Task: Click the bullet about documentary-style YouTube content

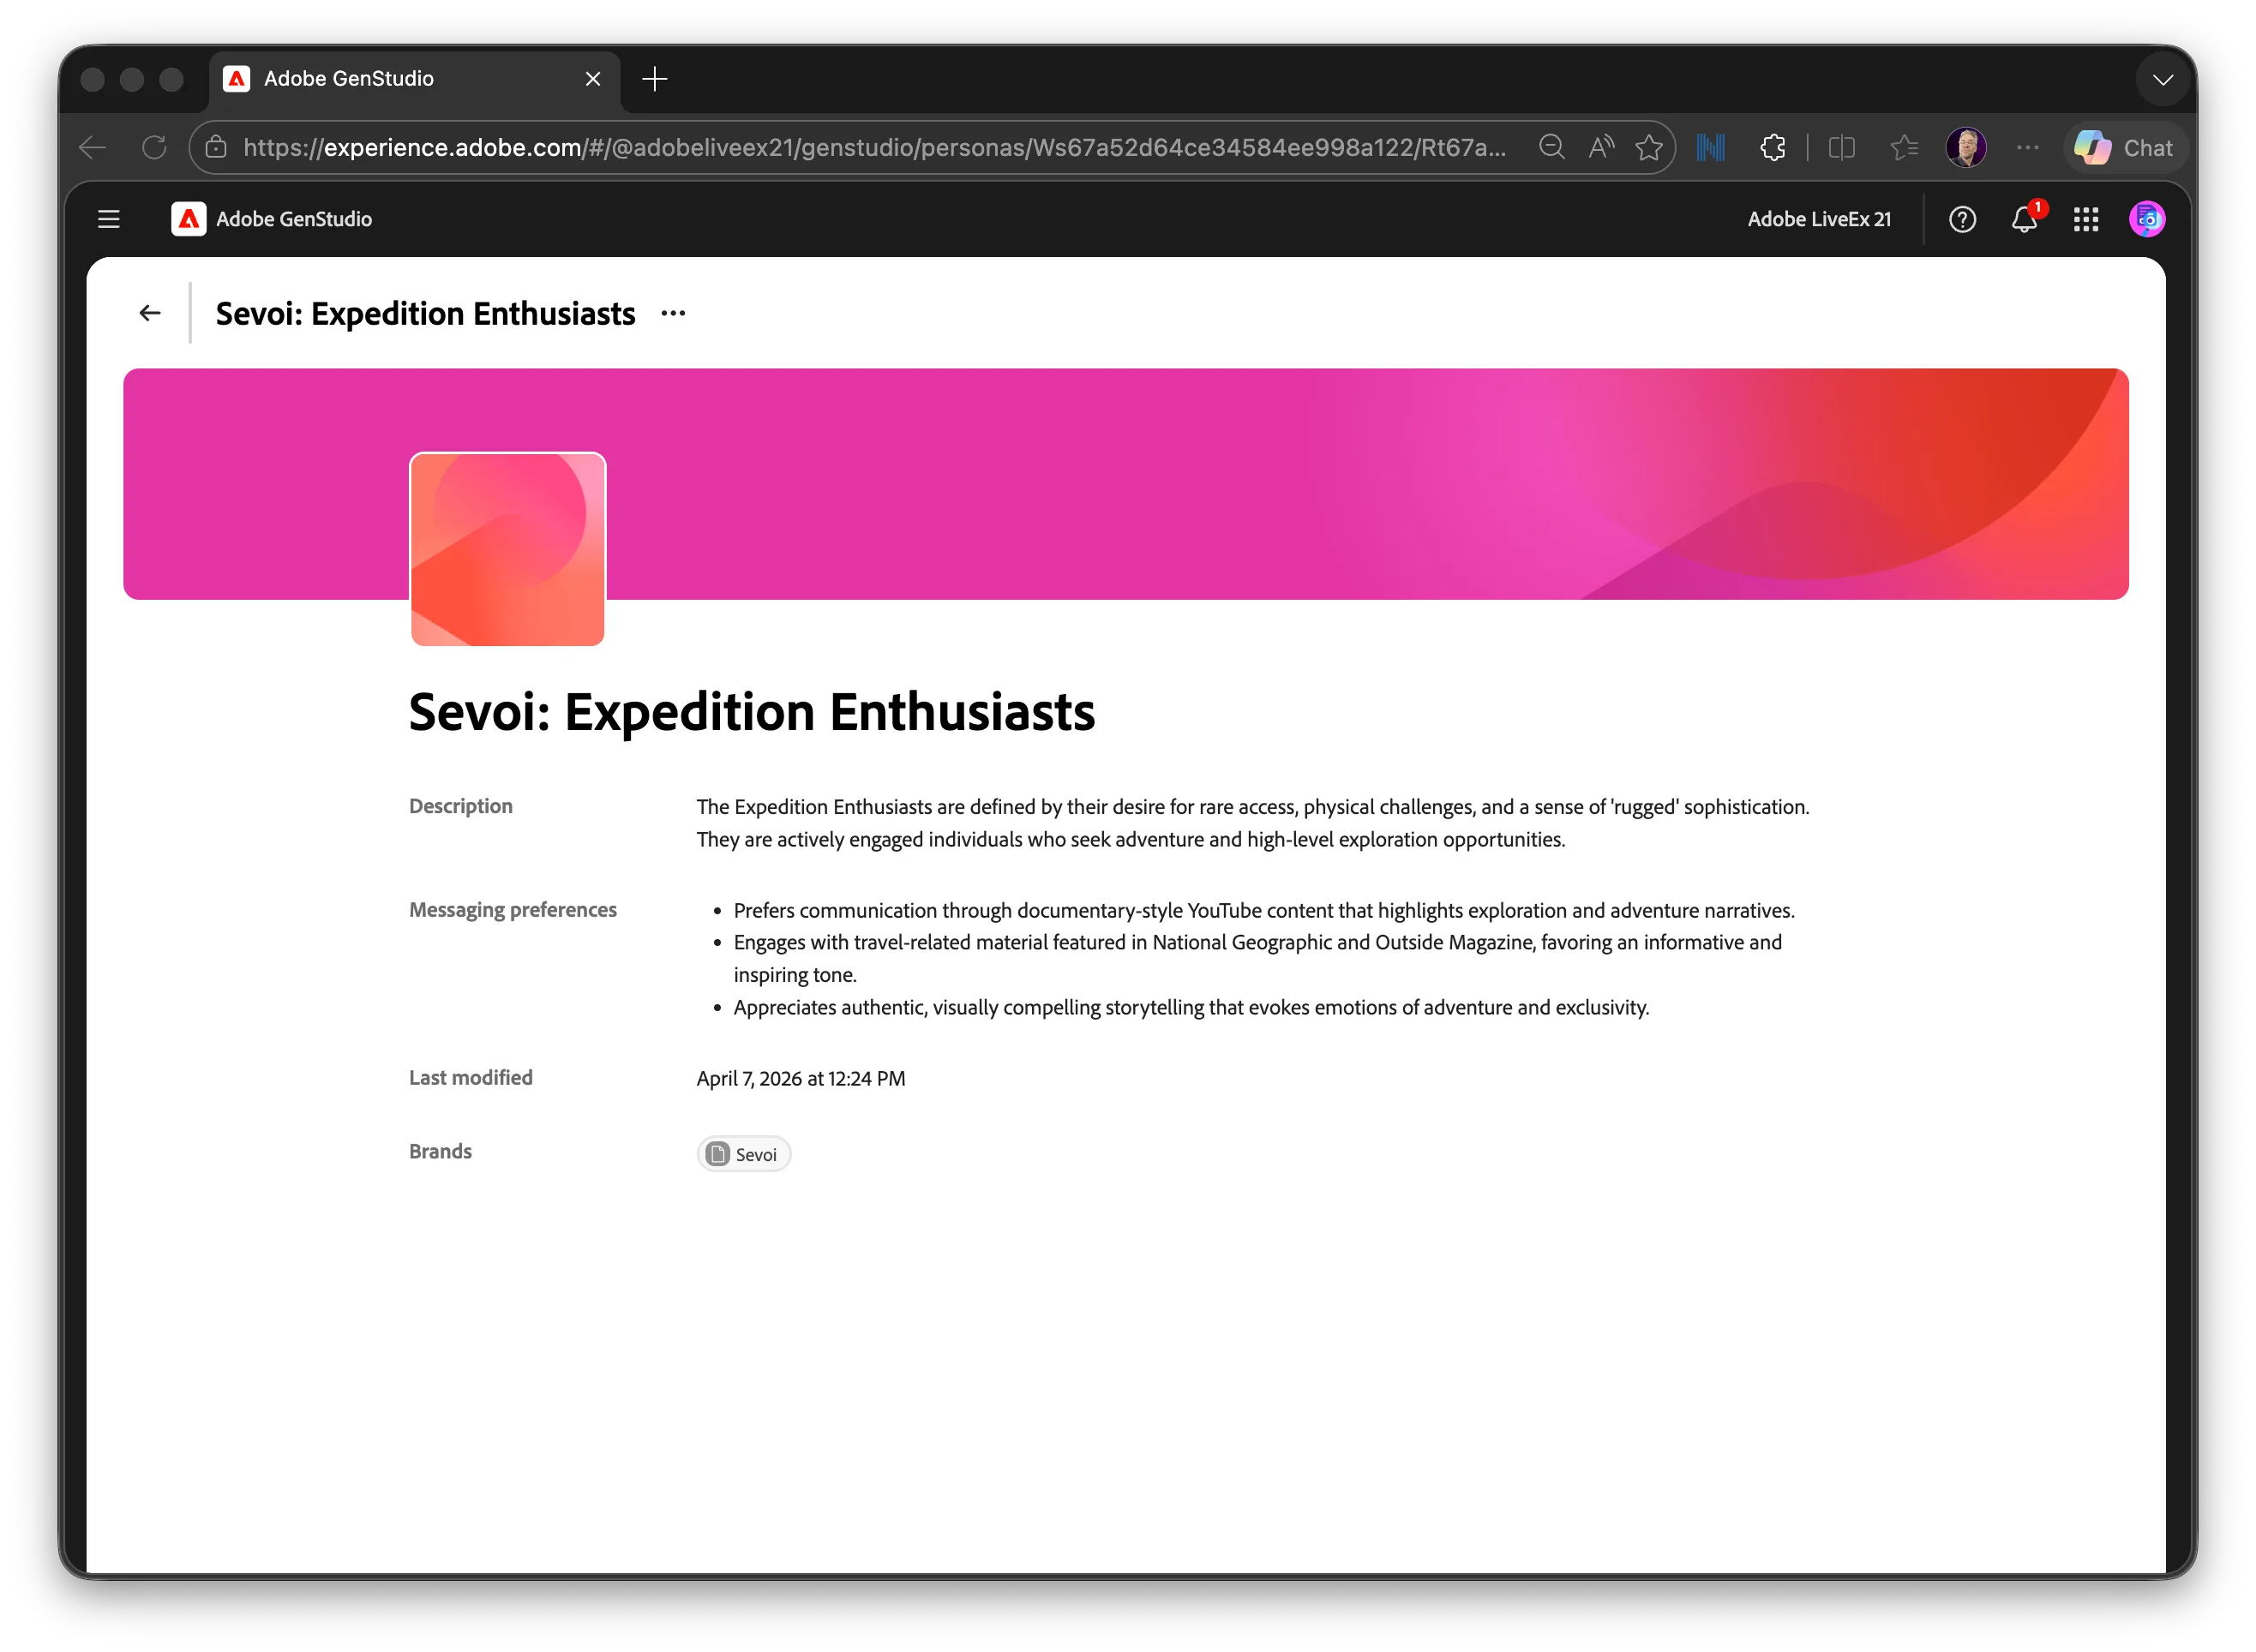Action: click(x=1263, y=911)
